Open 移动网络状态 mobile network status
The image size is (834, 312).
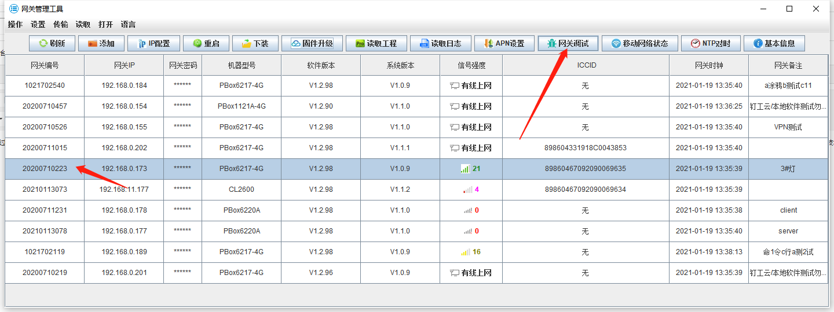click(639, 43)
